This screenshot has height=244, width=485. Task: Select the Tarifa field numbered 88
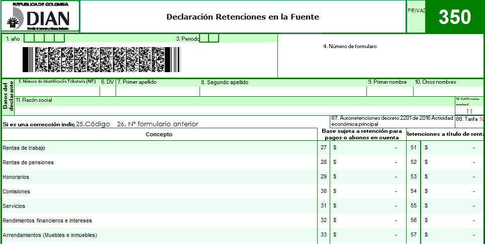click(469, 119)
